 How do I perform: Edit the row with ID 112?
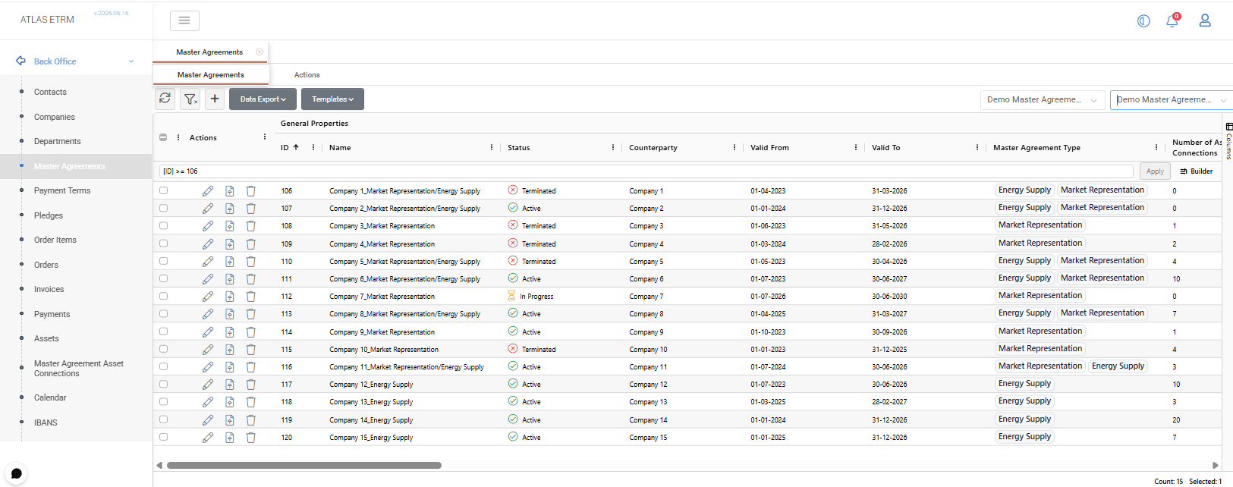coord(208,297)
